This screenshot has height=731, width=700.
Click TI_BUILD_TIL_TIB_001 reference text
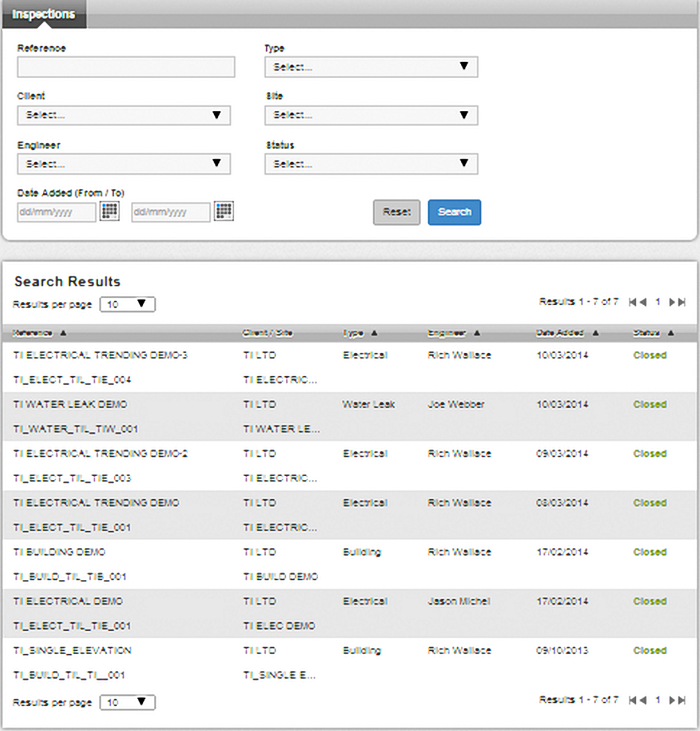tap(70, 577)
